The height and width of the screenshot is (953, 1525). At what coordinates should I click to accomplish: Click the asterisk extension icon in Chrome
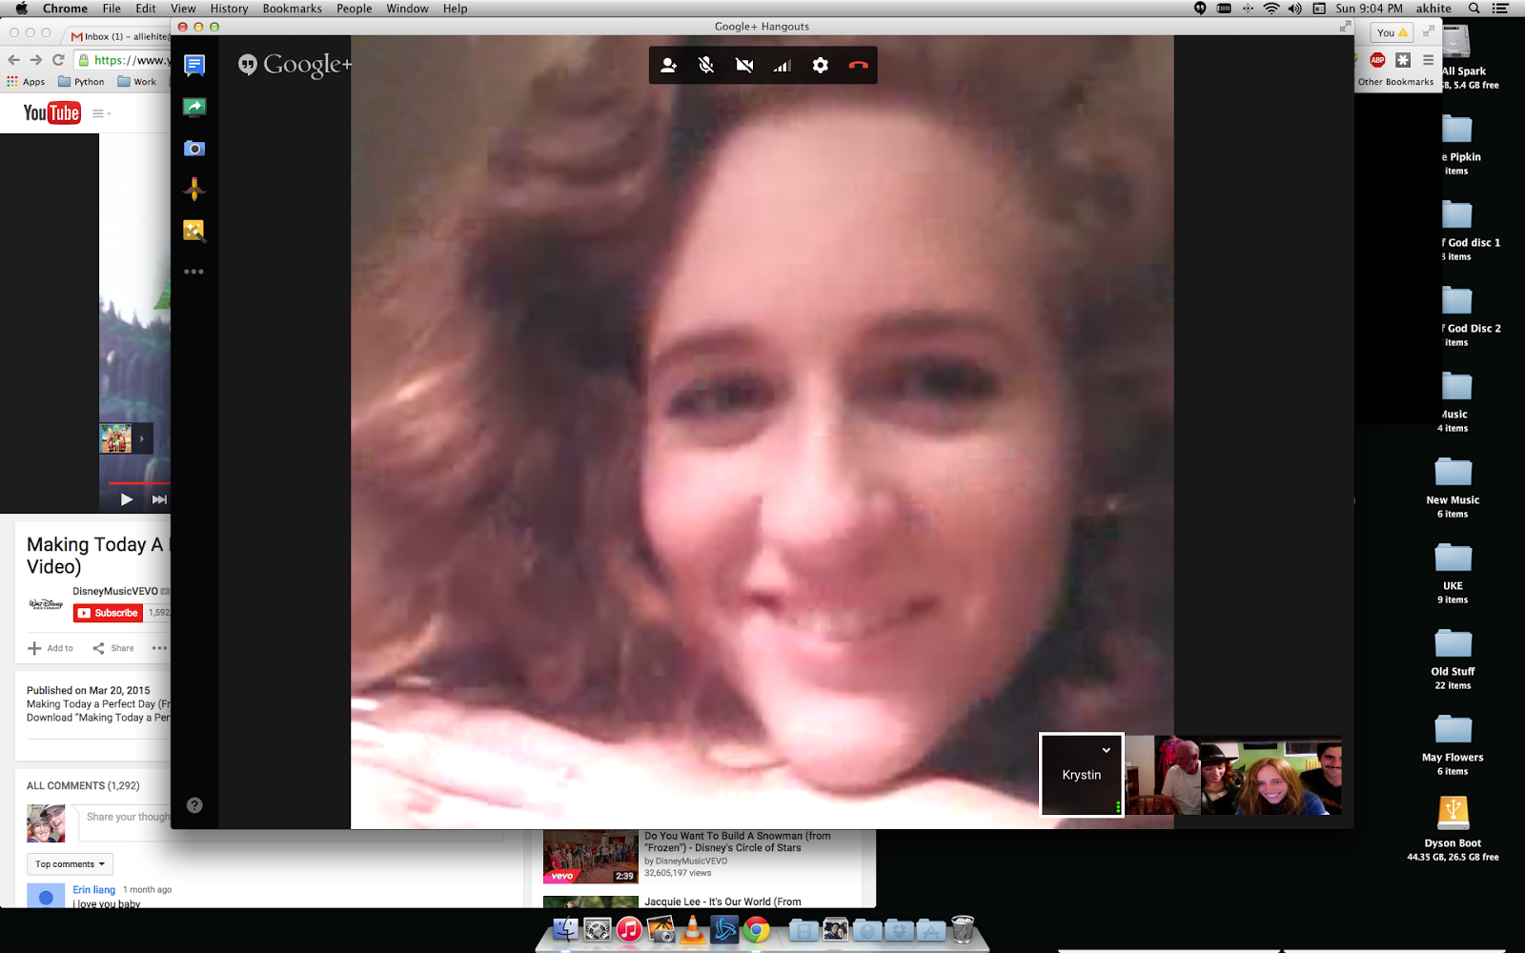coord(1403,60)
